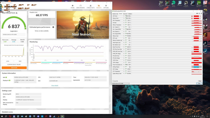This screenshot has height=118, width=210.
Task: Open the Hot Spot sensor dropdown arrow
Action: point(124,23)
